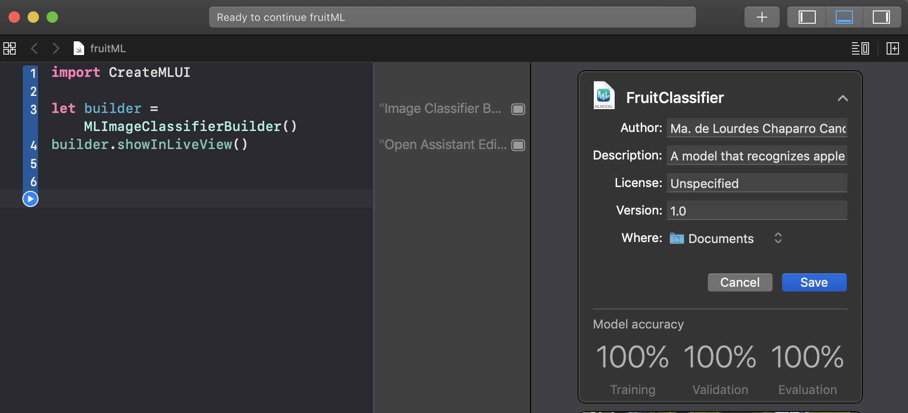The image size is (908, 413).
Task: Collapse the FruitClassifier details chevron
Action: pos(842,98)
